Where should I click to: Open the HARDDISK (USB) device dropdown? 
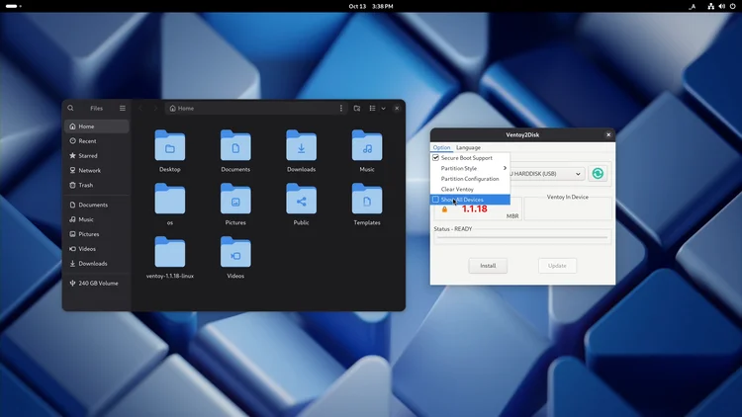546,174
